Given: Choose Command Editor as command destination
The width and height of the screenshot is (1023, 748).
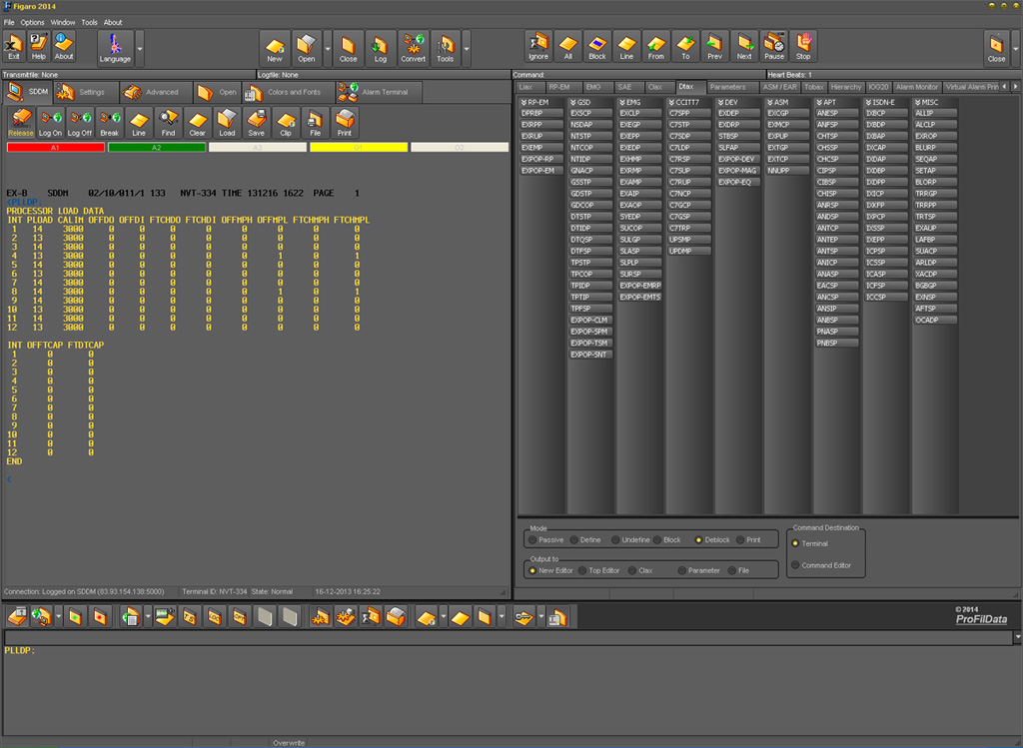Looking at the screenshot, I should click(x=795, y=565).
